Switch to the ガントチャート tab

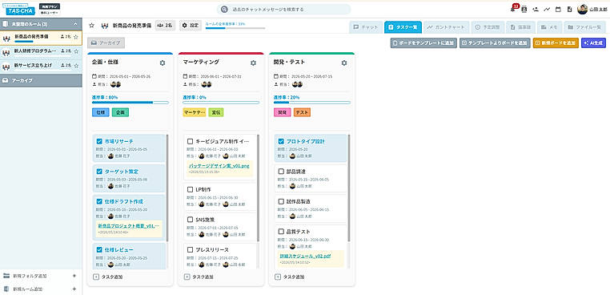pos(446,27)
